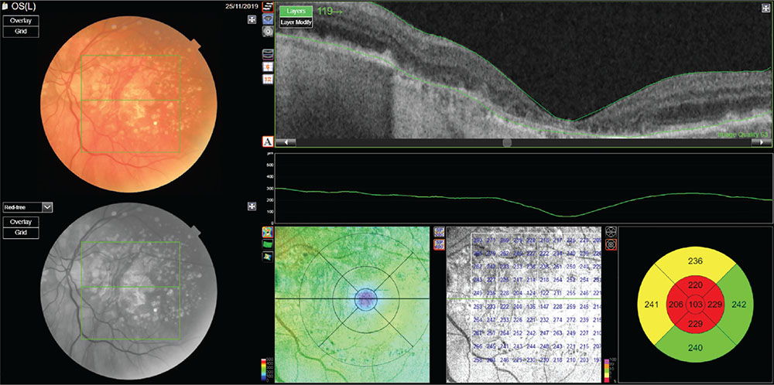Expand the red-free image panel
Viewport: 774px width, 385px height.
[252, 206]
